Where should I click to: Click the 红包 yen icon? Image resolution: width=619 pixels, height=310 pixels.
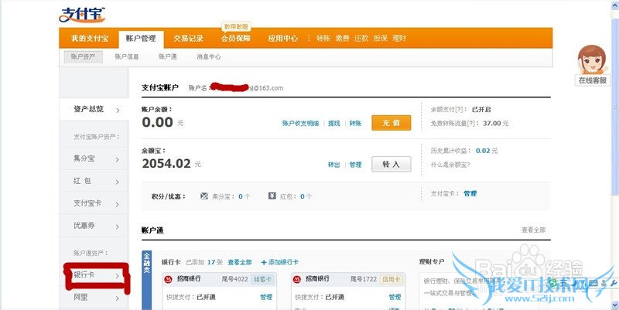tap(272, 196)
